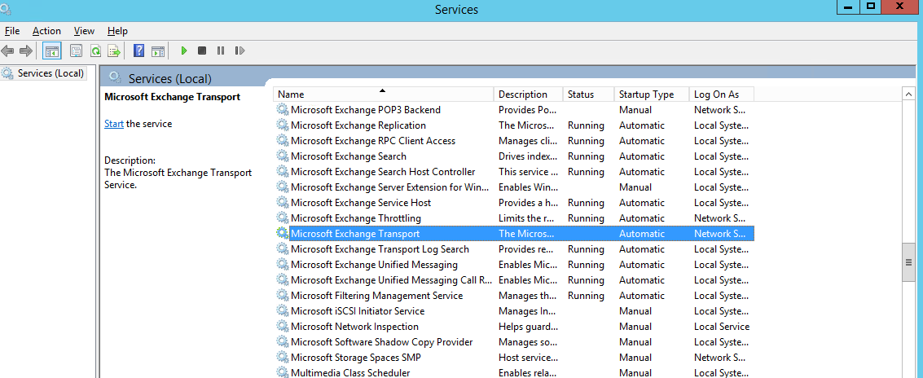Click gear icon beside Microsoft Storage Spaces SMP
Screen dimensions: 923x378
coord(283,358)
